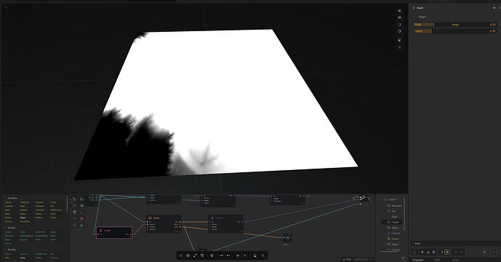Click the diagonal line icon in graph bottom toolbar

[x=195, y=255]
